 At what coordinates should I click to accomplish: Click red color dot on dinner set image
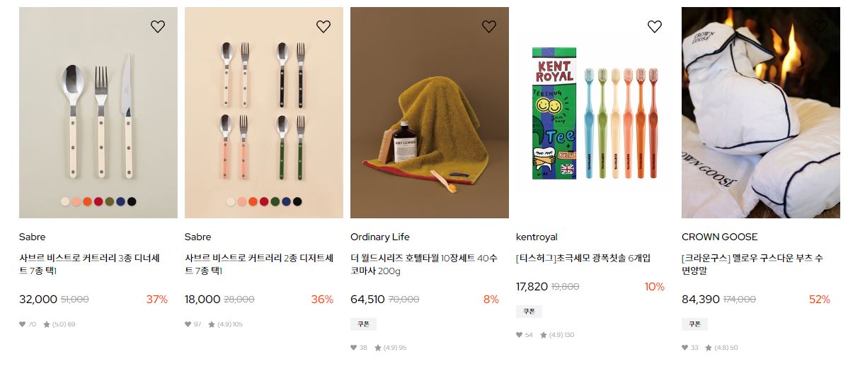click(98, 201)
